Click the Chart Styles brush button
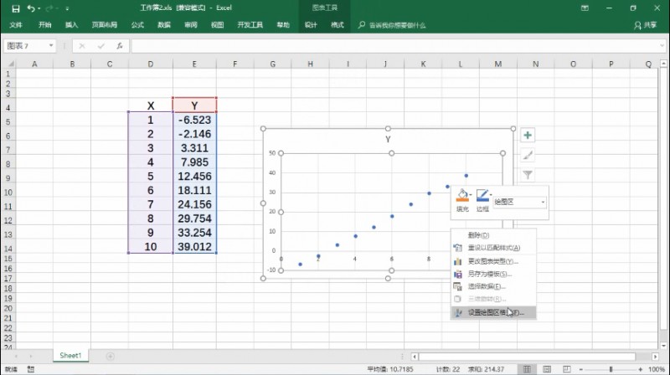The image size is (670, 375). click(x=528, y=155)
